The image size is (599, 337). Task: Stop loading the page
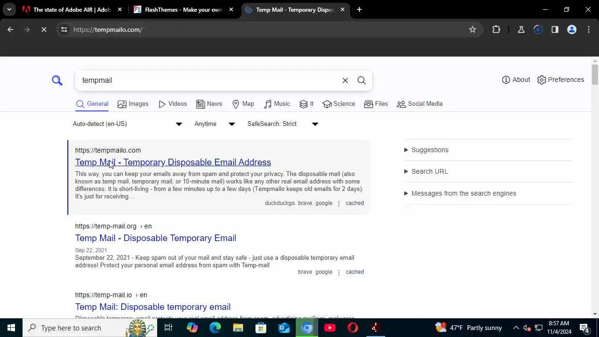coord(44,29)
